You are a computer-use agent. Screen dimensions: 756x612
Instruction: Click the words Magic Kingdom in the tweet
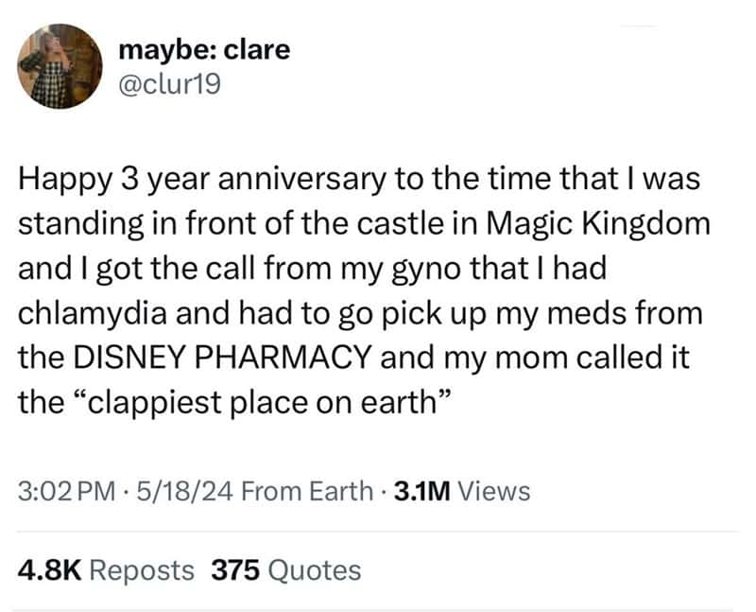[598, 223]
